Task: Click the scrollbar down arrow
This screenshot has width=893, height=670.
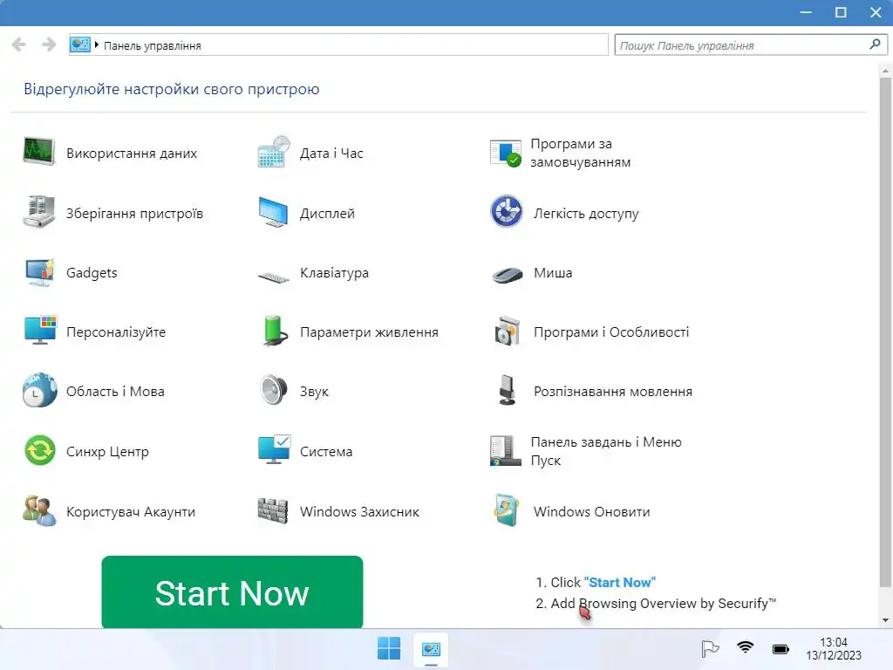Action: pos(885,620)
